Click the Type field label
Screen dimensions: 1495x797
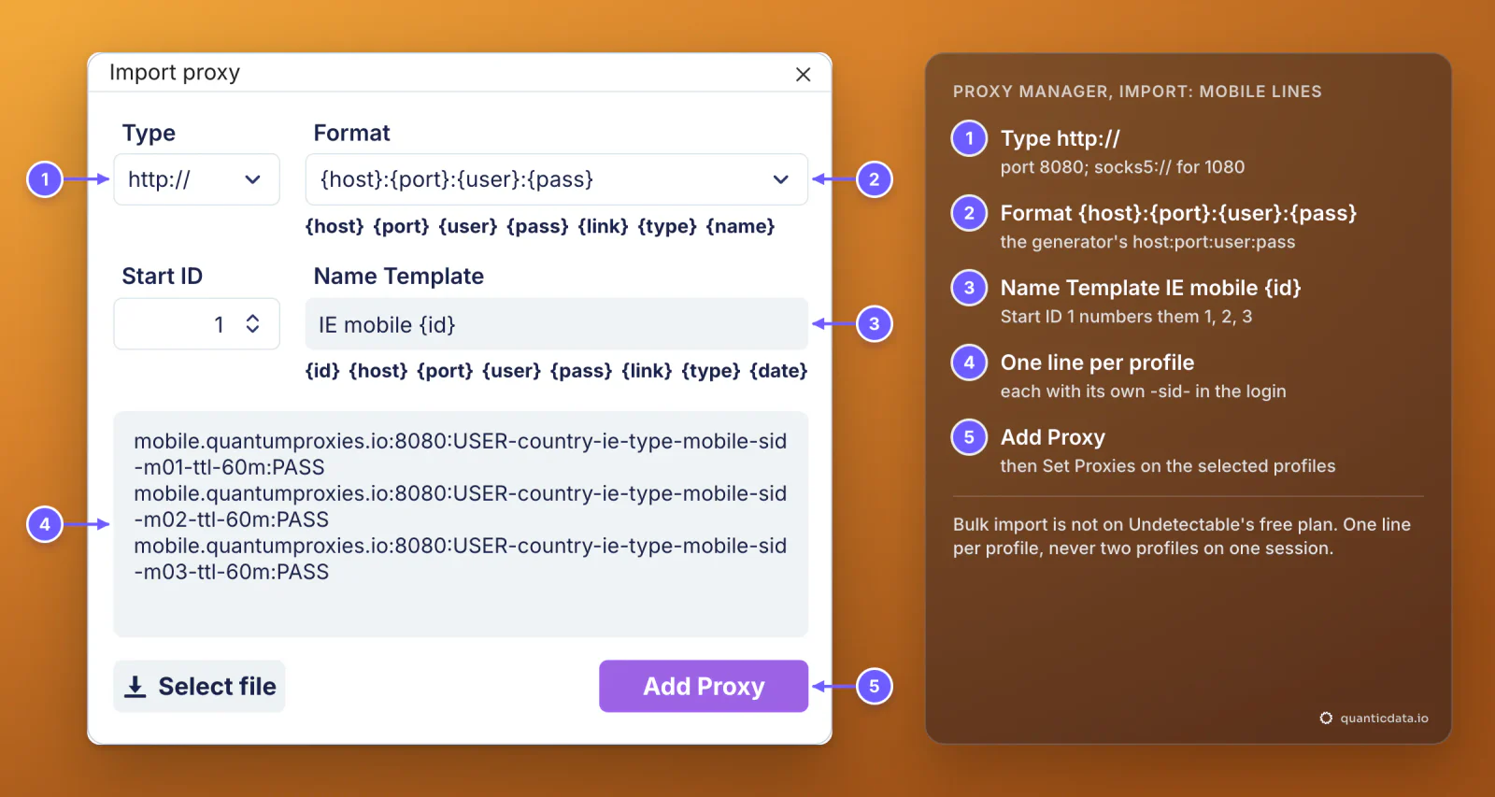[149, 133]
